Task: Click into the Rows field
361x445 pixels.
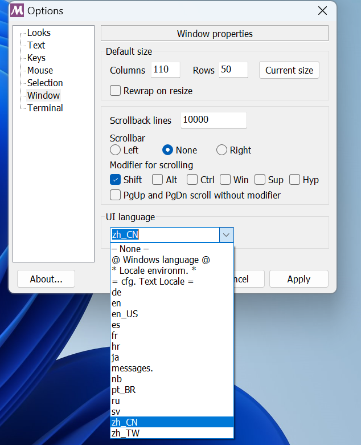Action: tap(233, 70)
